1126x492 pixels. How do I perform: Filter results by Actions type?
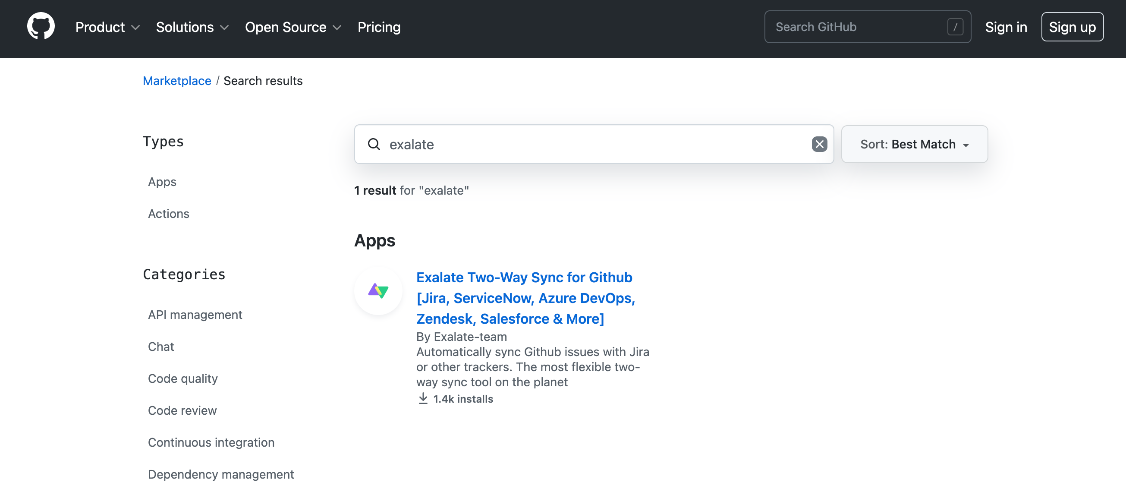[168, 214]
